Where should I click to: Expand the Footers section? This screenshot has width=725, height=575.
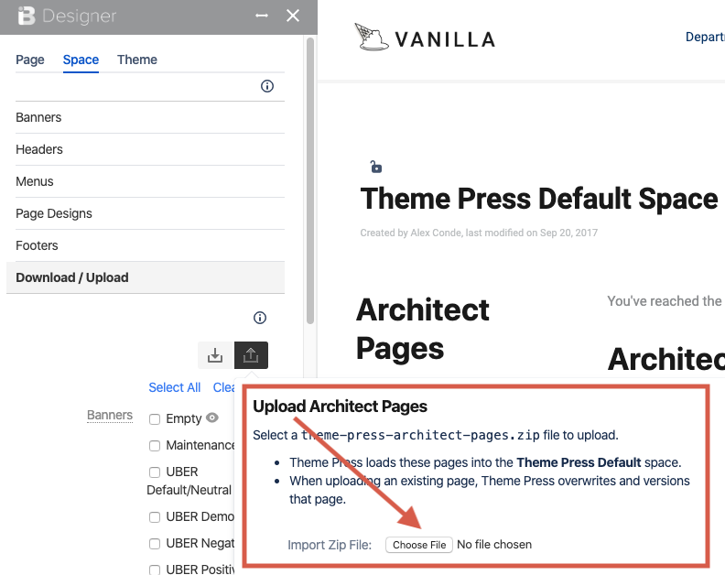(x=150, y=245)
